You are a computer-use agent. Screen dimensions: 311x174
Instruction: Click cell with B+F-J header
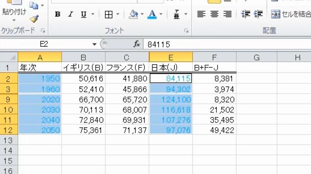pyautogui.click(x=214, y=68)
